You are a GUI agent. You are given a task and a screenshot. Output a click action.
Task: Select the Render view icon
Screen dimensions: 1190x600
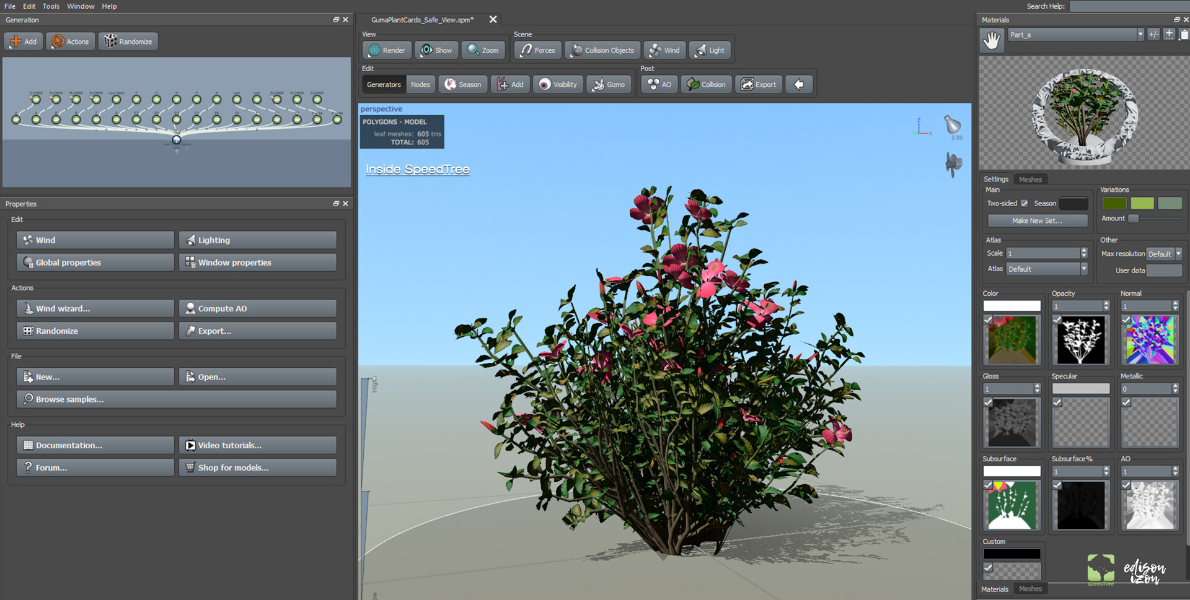[x=386, y=50]
